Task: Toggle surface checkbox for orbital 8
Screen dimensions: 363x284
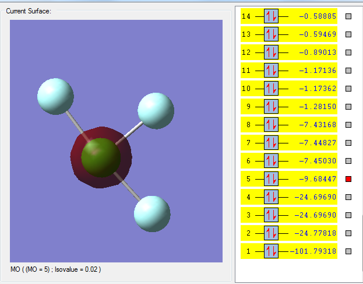Action: (x=348, y=125)
